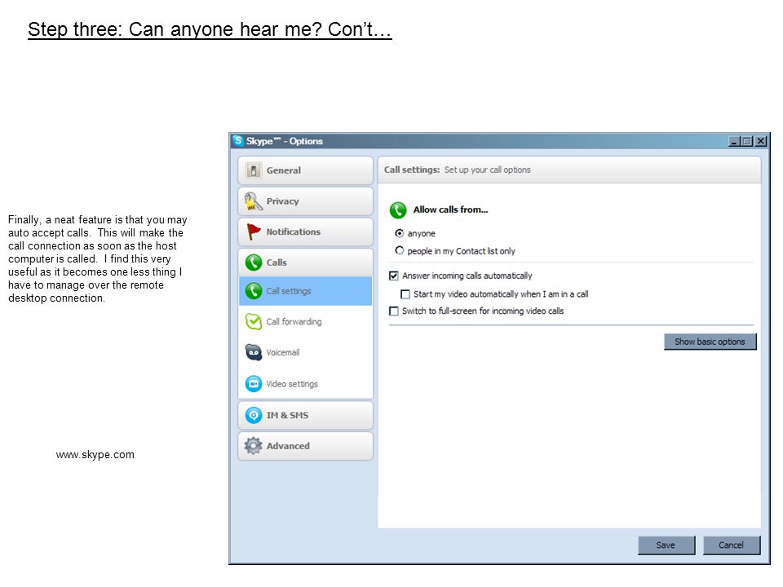Enable 'Start my video automatically' checkbox

click(x=405, y=294)
